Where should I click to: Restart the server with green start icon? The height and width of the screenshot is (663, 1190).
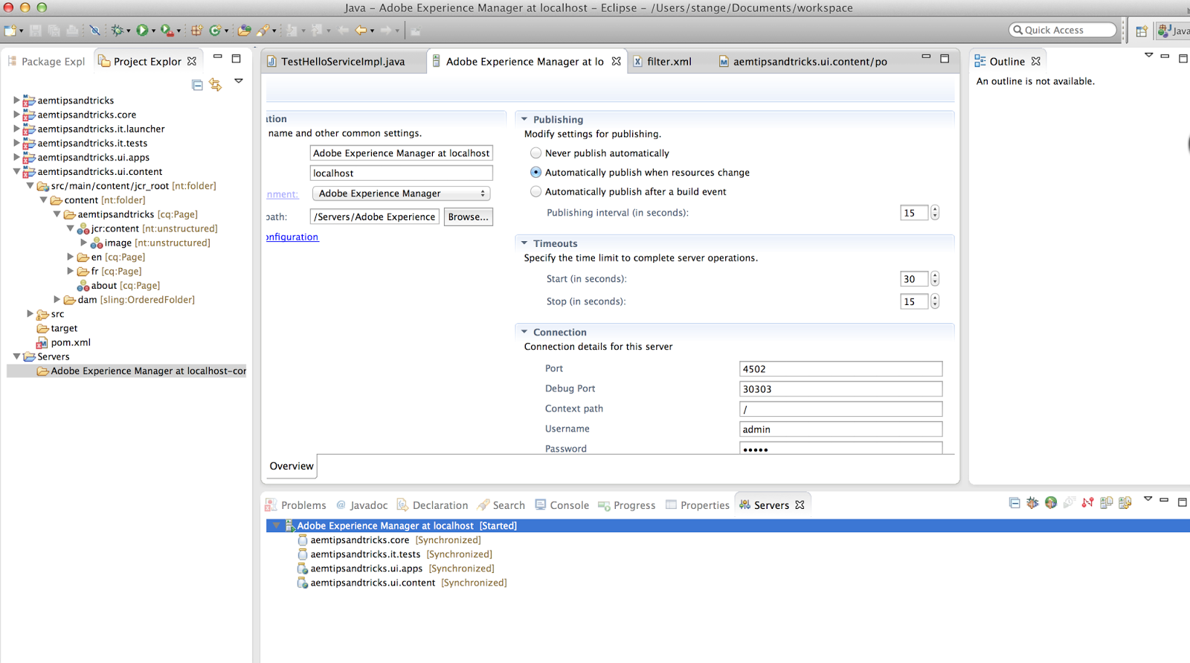pyautogui.click(x=1051, y=503)
